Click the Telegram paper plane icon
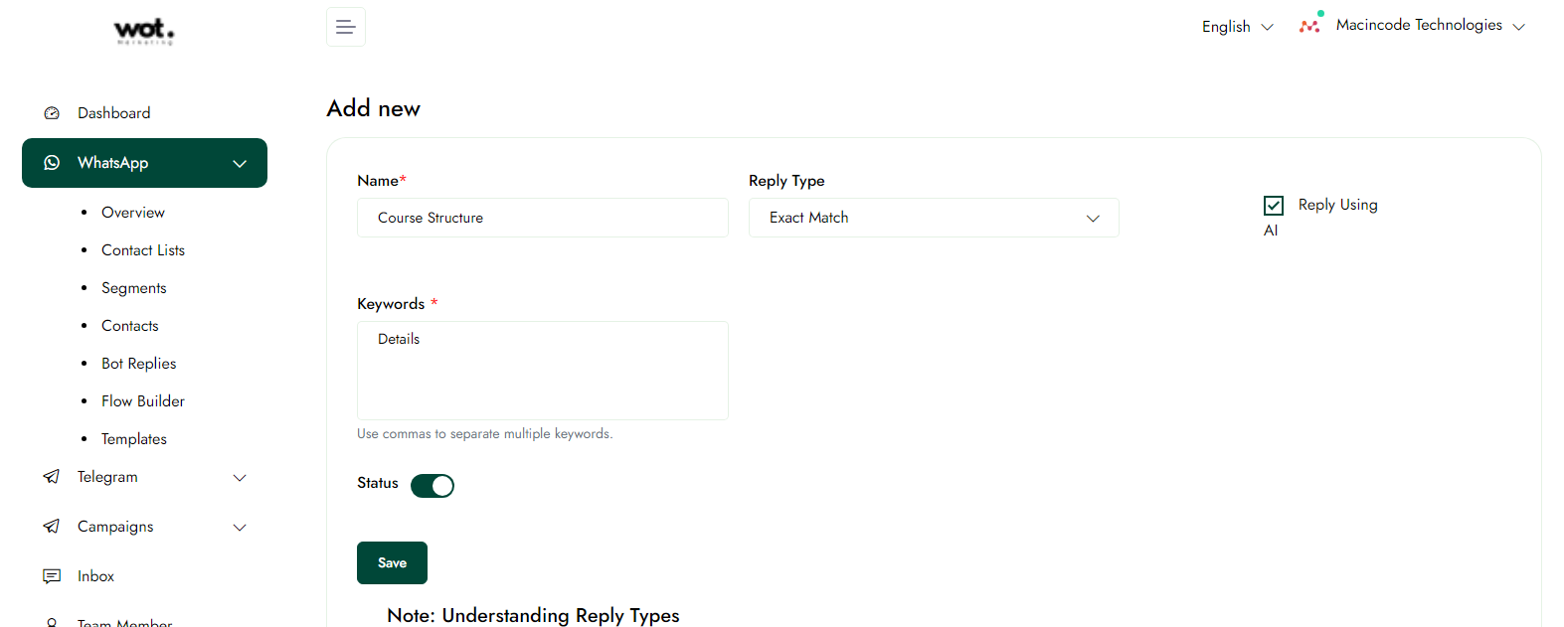This screenshot has height=627, width=1564. (52, 477)
